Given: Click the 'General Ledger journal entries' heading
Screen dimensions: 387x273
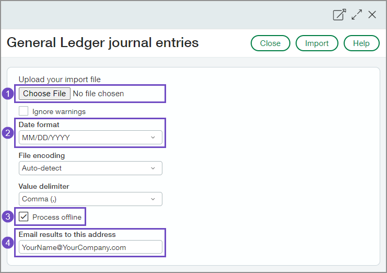Looking at the screenshot, I should click(102, 42).
